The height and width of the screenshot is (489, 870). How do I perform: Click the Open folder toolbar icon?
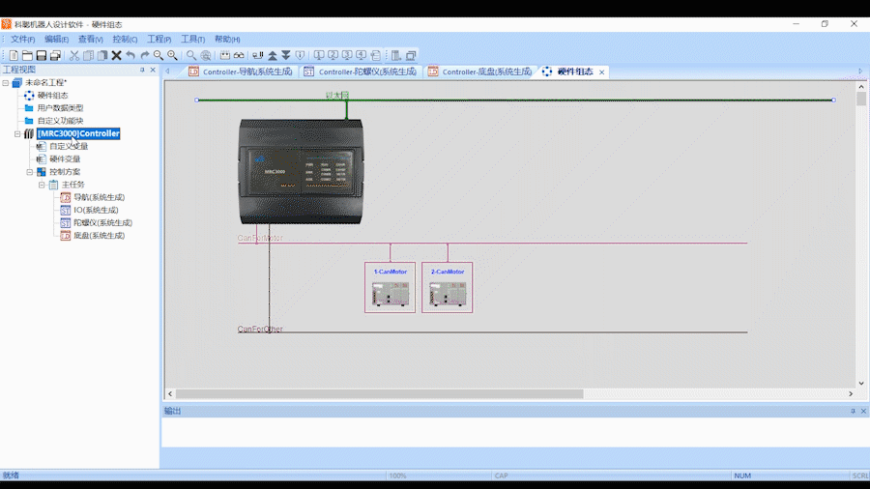tap(27, 55)
